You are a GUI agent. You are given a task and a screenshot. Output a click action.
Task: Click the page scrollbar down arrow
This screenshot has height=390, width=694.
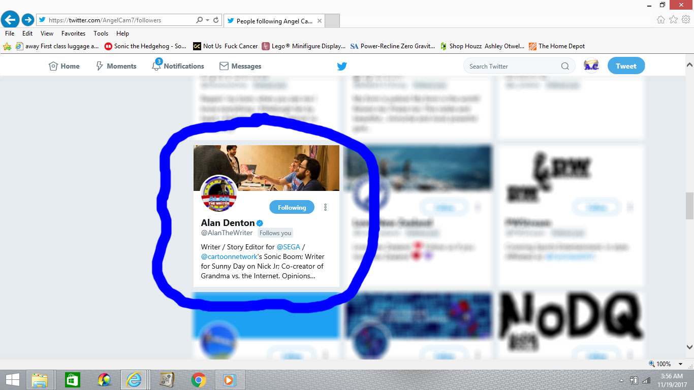click(x=689, y=347)
